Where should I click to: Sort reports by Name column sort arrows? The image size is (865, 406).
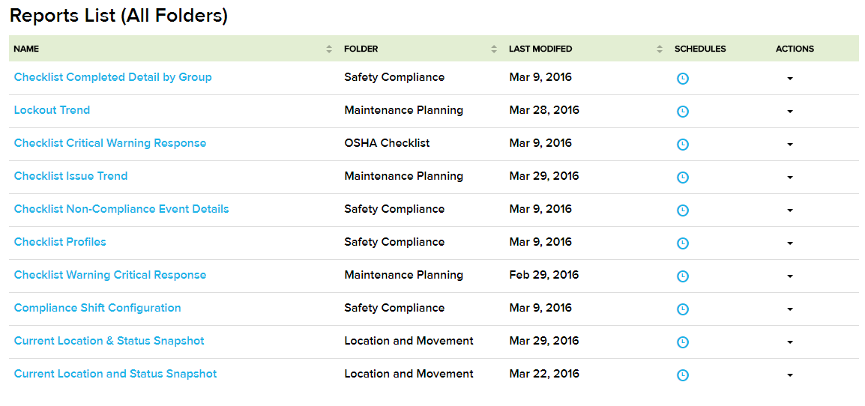[329, 49]
